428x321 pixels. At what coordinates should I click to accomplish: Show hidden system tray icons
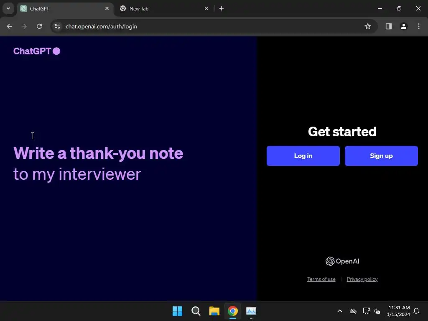click(340, 311)
